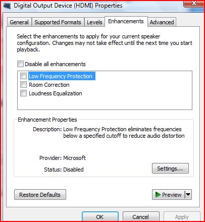Select the Room Correction list entry
This screenshot has height=222, width=205.
click(x=49, y=85)
